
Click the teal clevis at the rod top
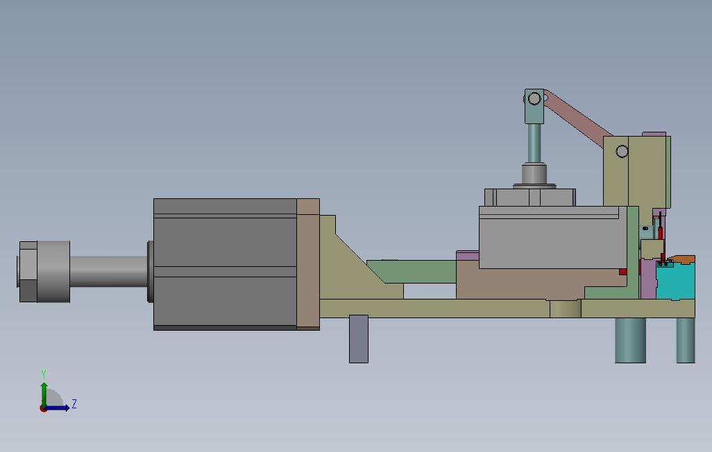pyautogui.click(x=534, y=106)
